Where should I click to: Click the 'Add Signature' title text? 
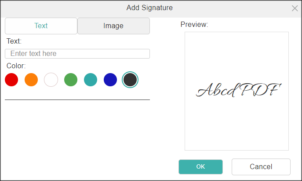pyautogui.click(x=149, y=7)
